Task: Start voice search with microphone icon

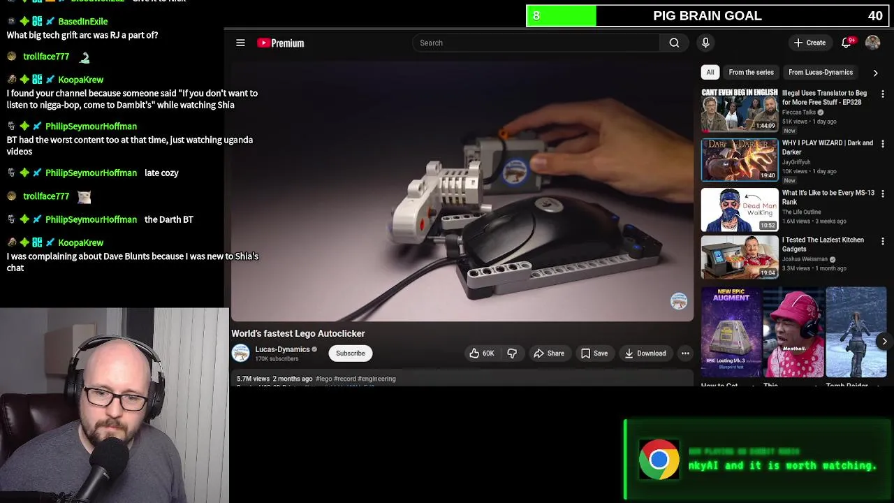Action: click(705, 43)
